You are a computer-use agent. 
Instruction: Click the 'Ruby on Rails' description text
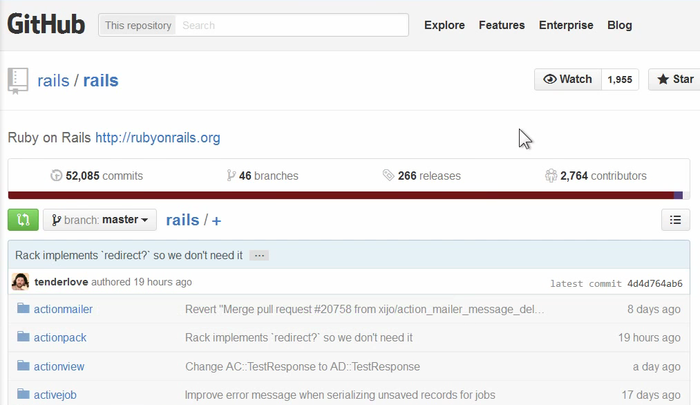[49, 138]
